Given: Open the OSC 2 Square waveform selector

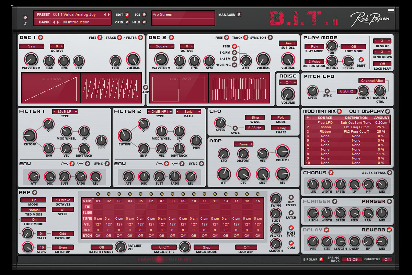Looking at the screenshot, I should [161, 46].
